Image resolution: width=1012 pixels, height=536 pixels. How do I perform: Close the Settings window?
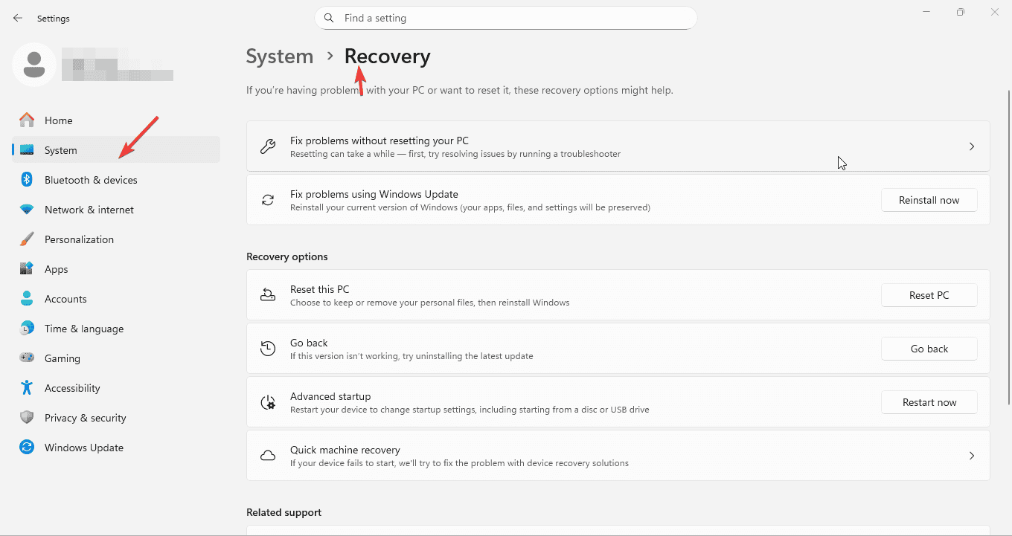tap(995, 12)
